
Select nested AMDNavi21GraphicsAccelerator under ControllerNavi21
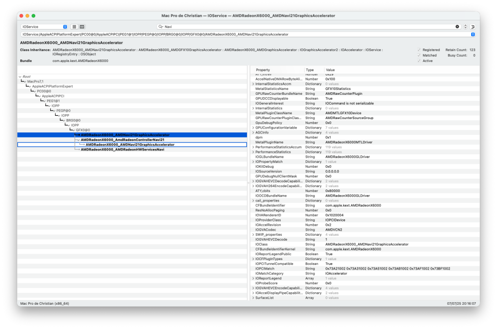132,144
